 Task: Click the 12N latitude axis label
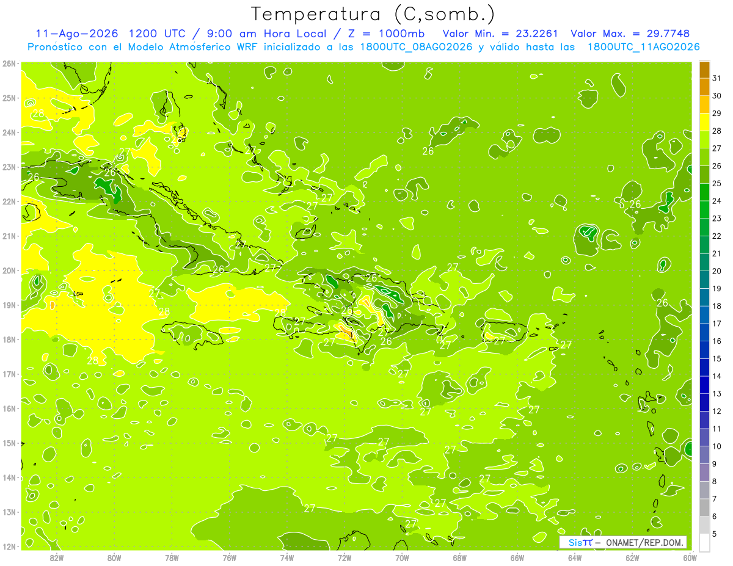9,546
